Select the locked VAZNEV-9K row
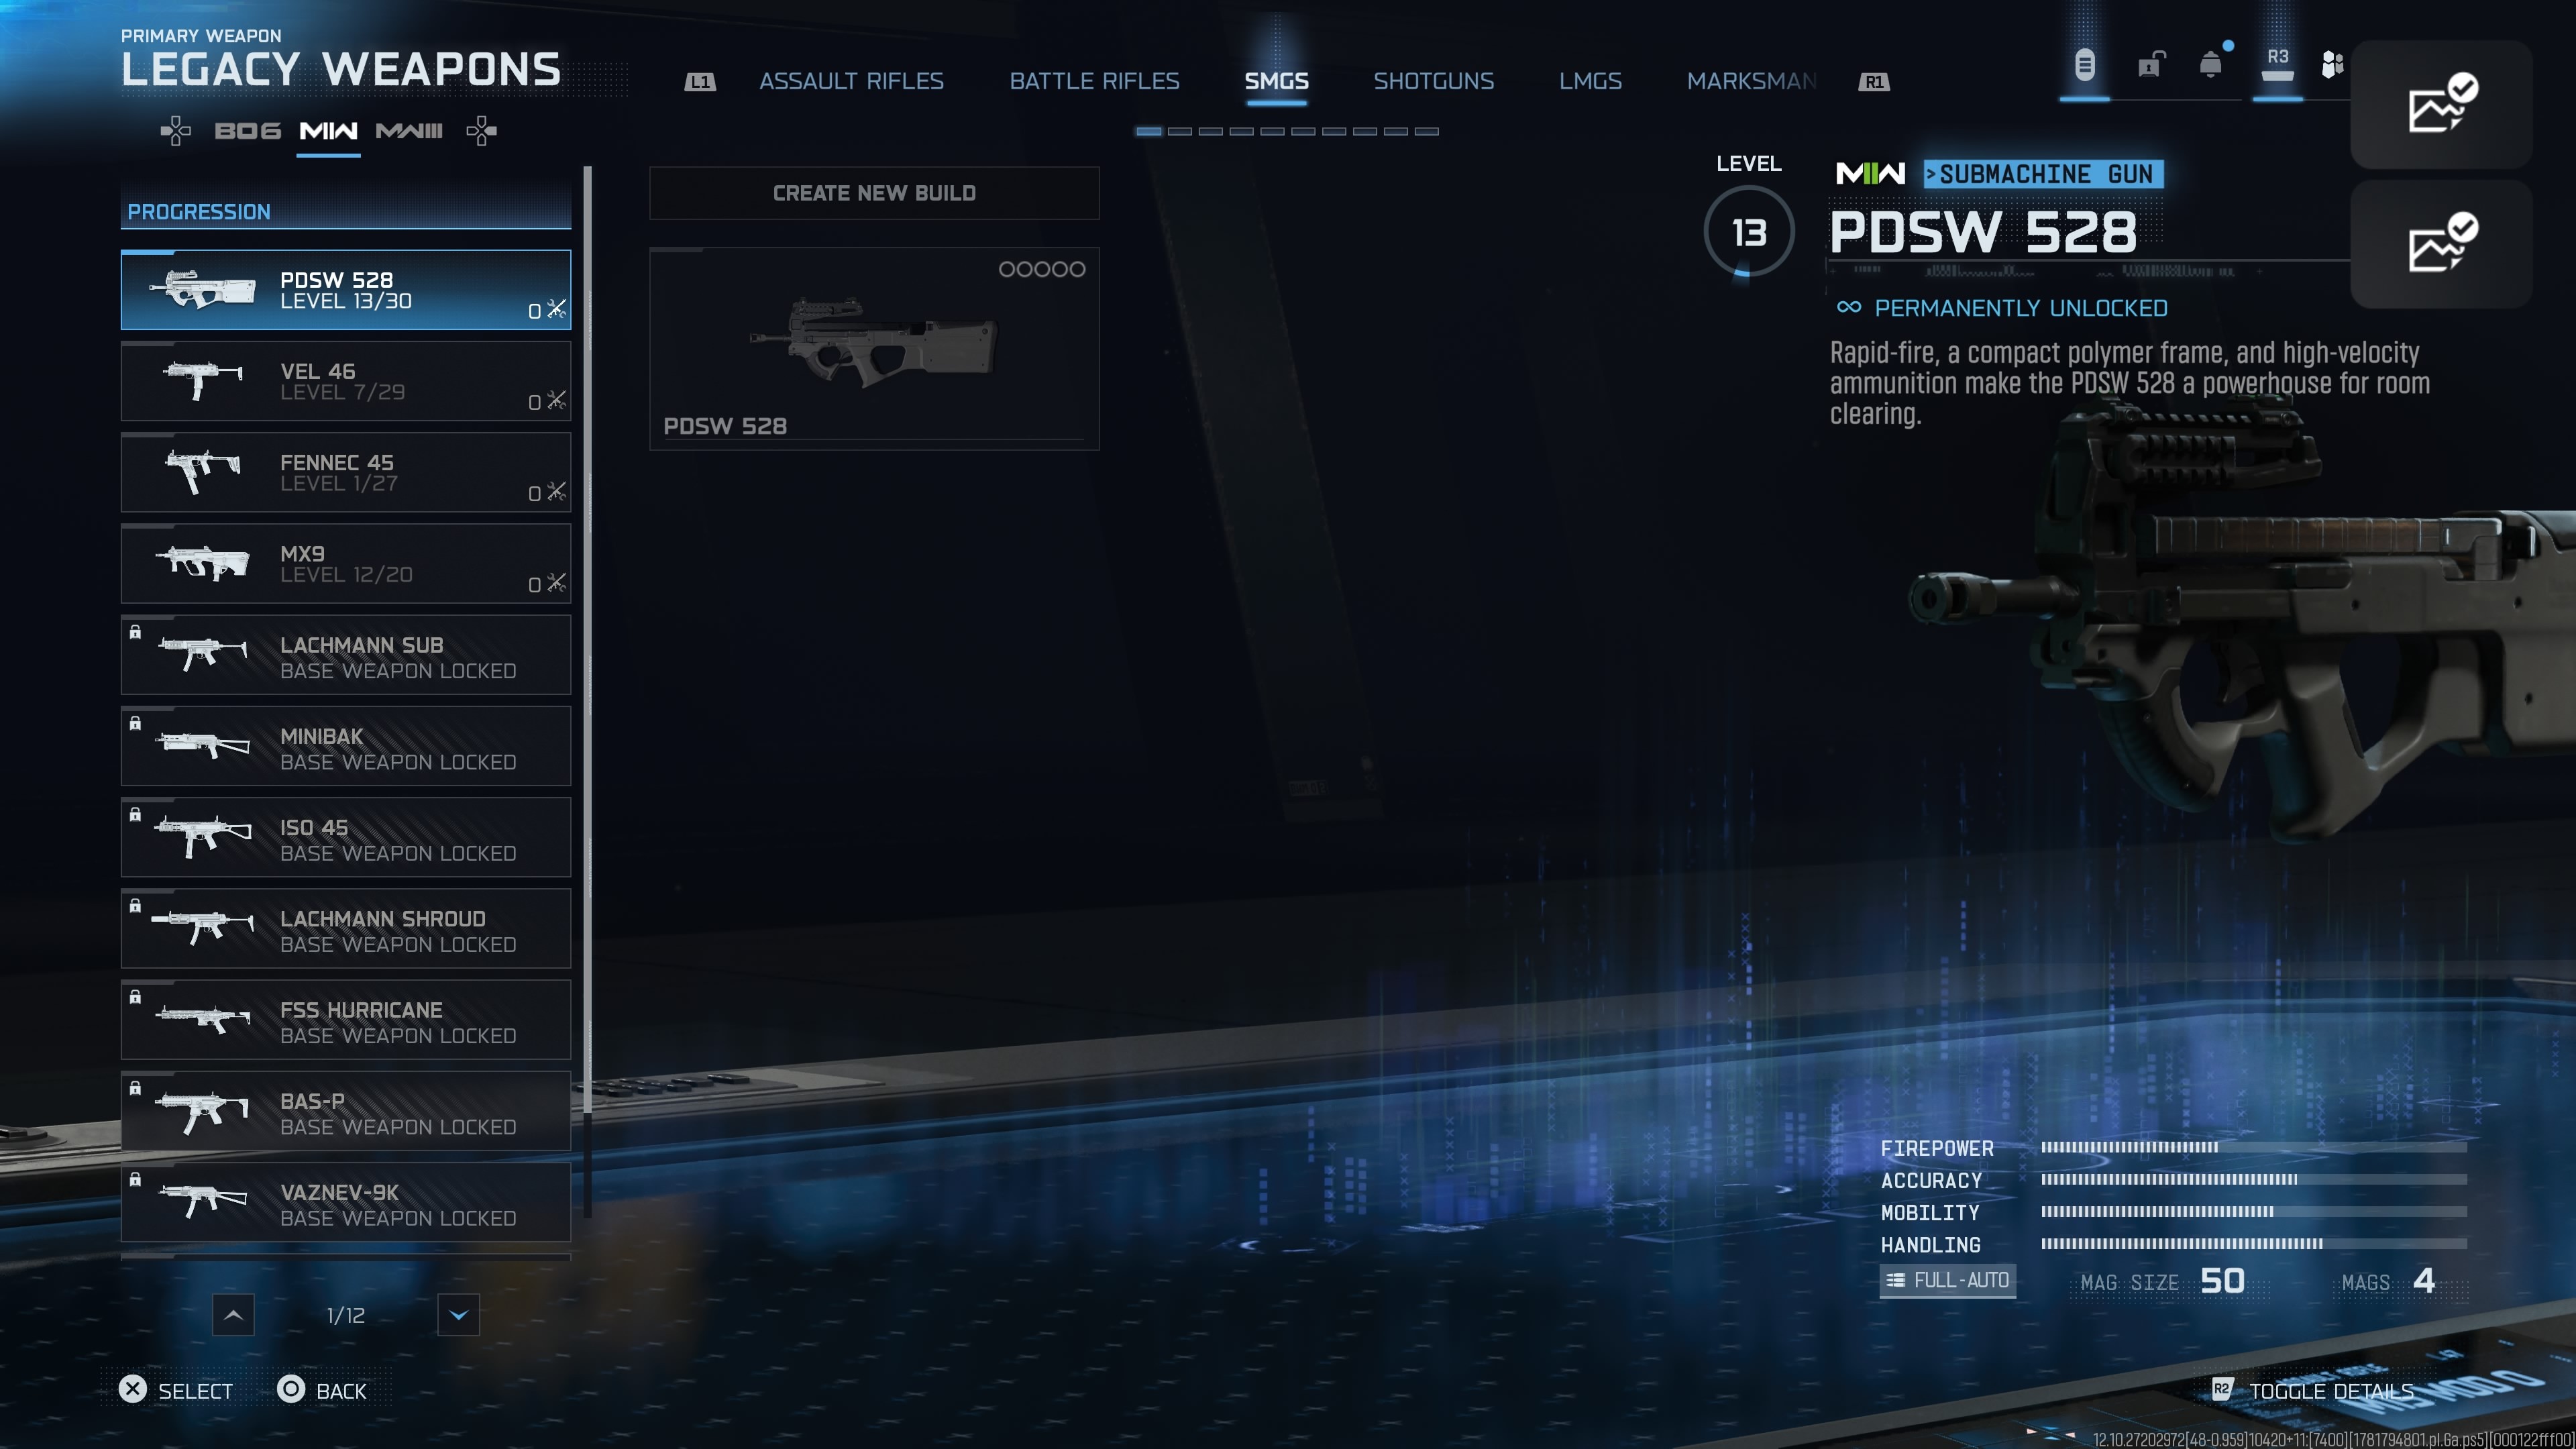This screenshot has width=2576, height=1449. pos(346,1202)
